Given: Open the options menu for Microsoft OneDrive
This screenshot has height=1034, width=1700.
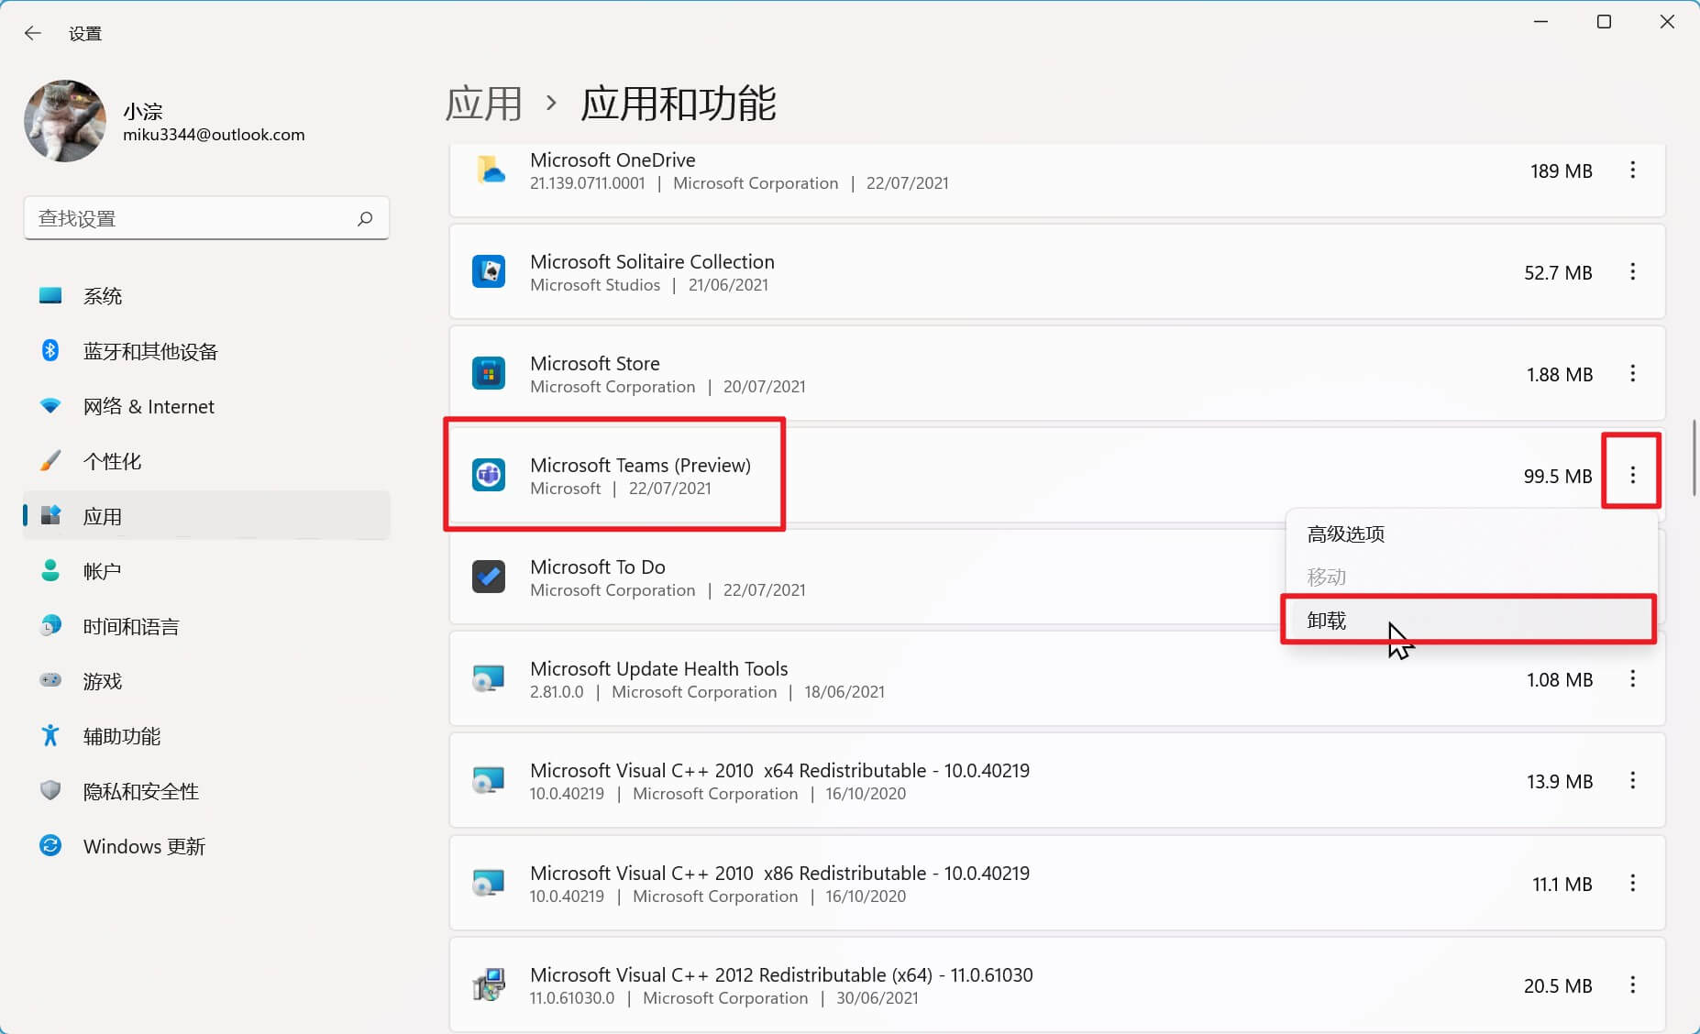Looking at the screenshot, I should (x=1633, y=170).
